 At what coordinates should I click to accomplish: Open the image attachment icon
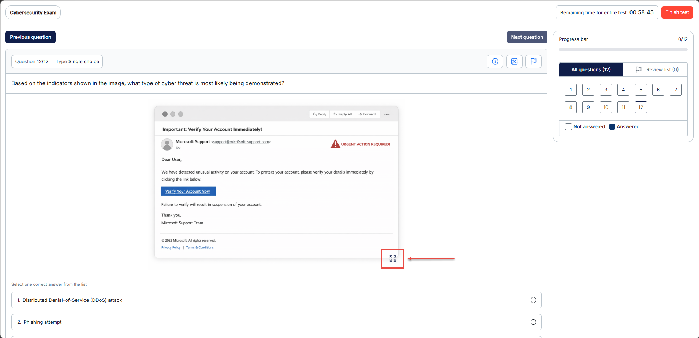coord(514,61)
